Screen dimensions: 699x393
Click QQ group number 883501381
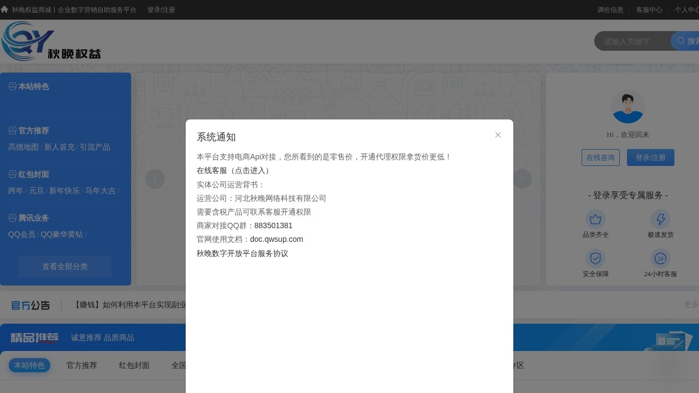[274, 225]
